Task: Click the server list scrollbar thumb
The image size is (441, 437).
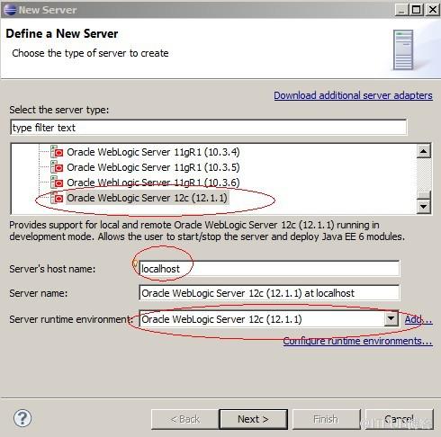Action: (x=424, y=195)
